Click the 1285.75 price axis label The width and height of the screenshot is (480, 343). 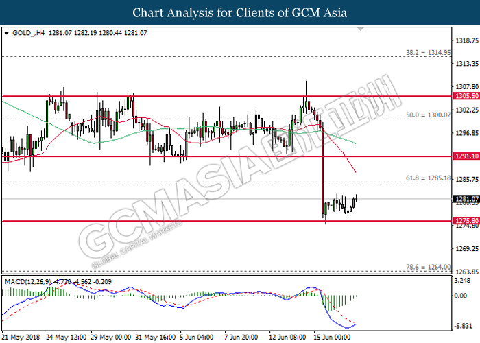[x=467, y=180]
